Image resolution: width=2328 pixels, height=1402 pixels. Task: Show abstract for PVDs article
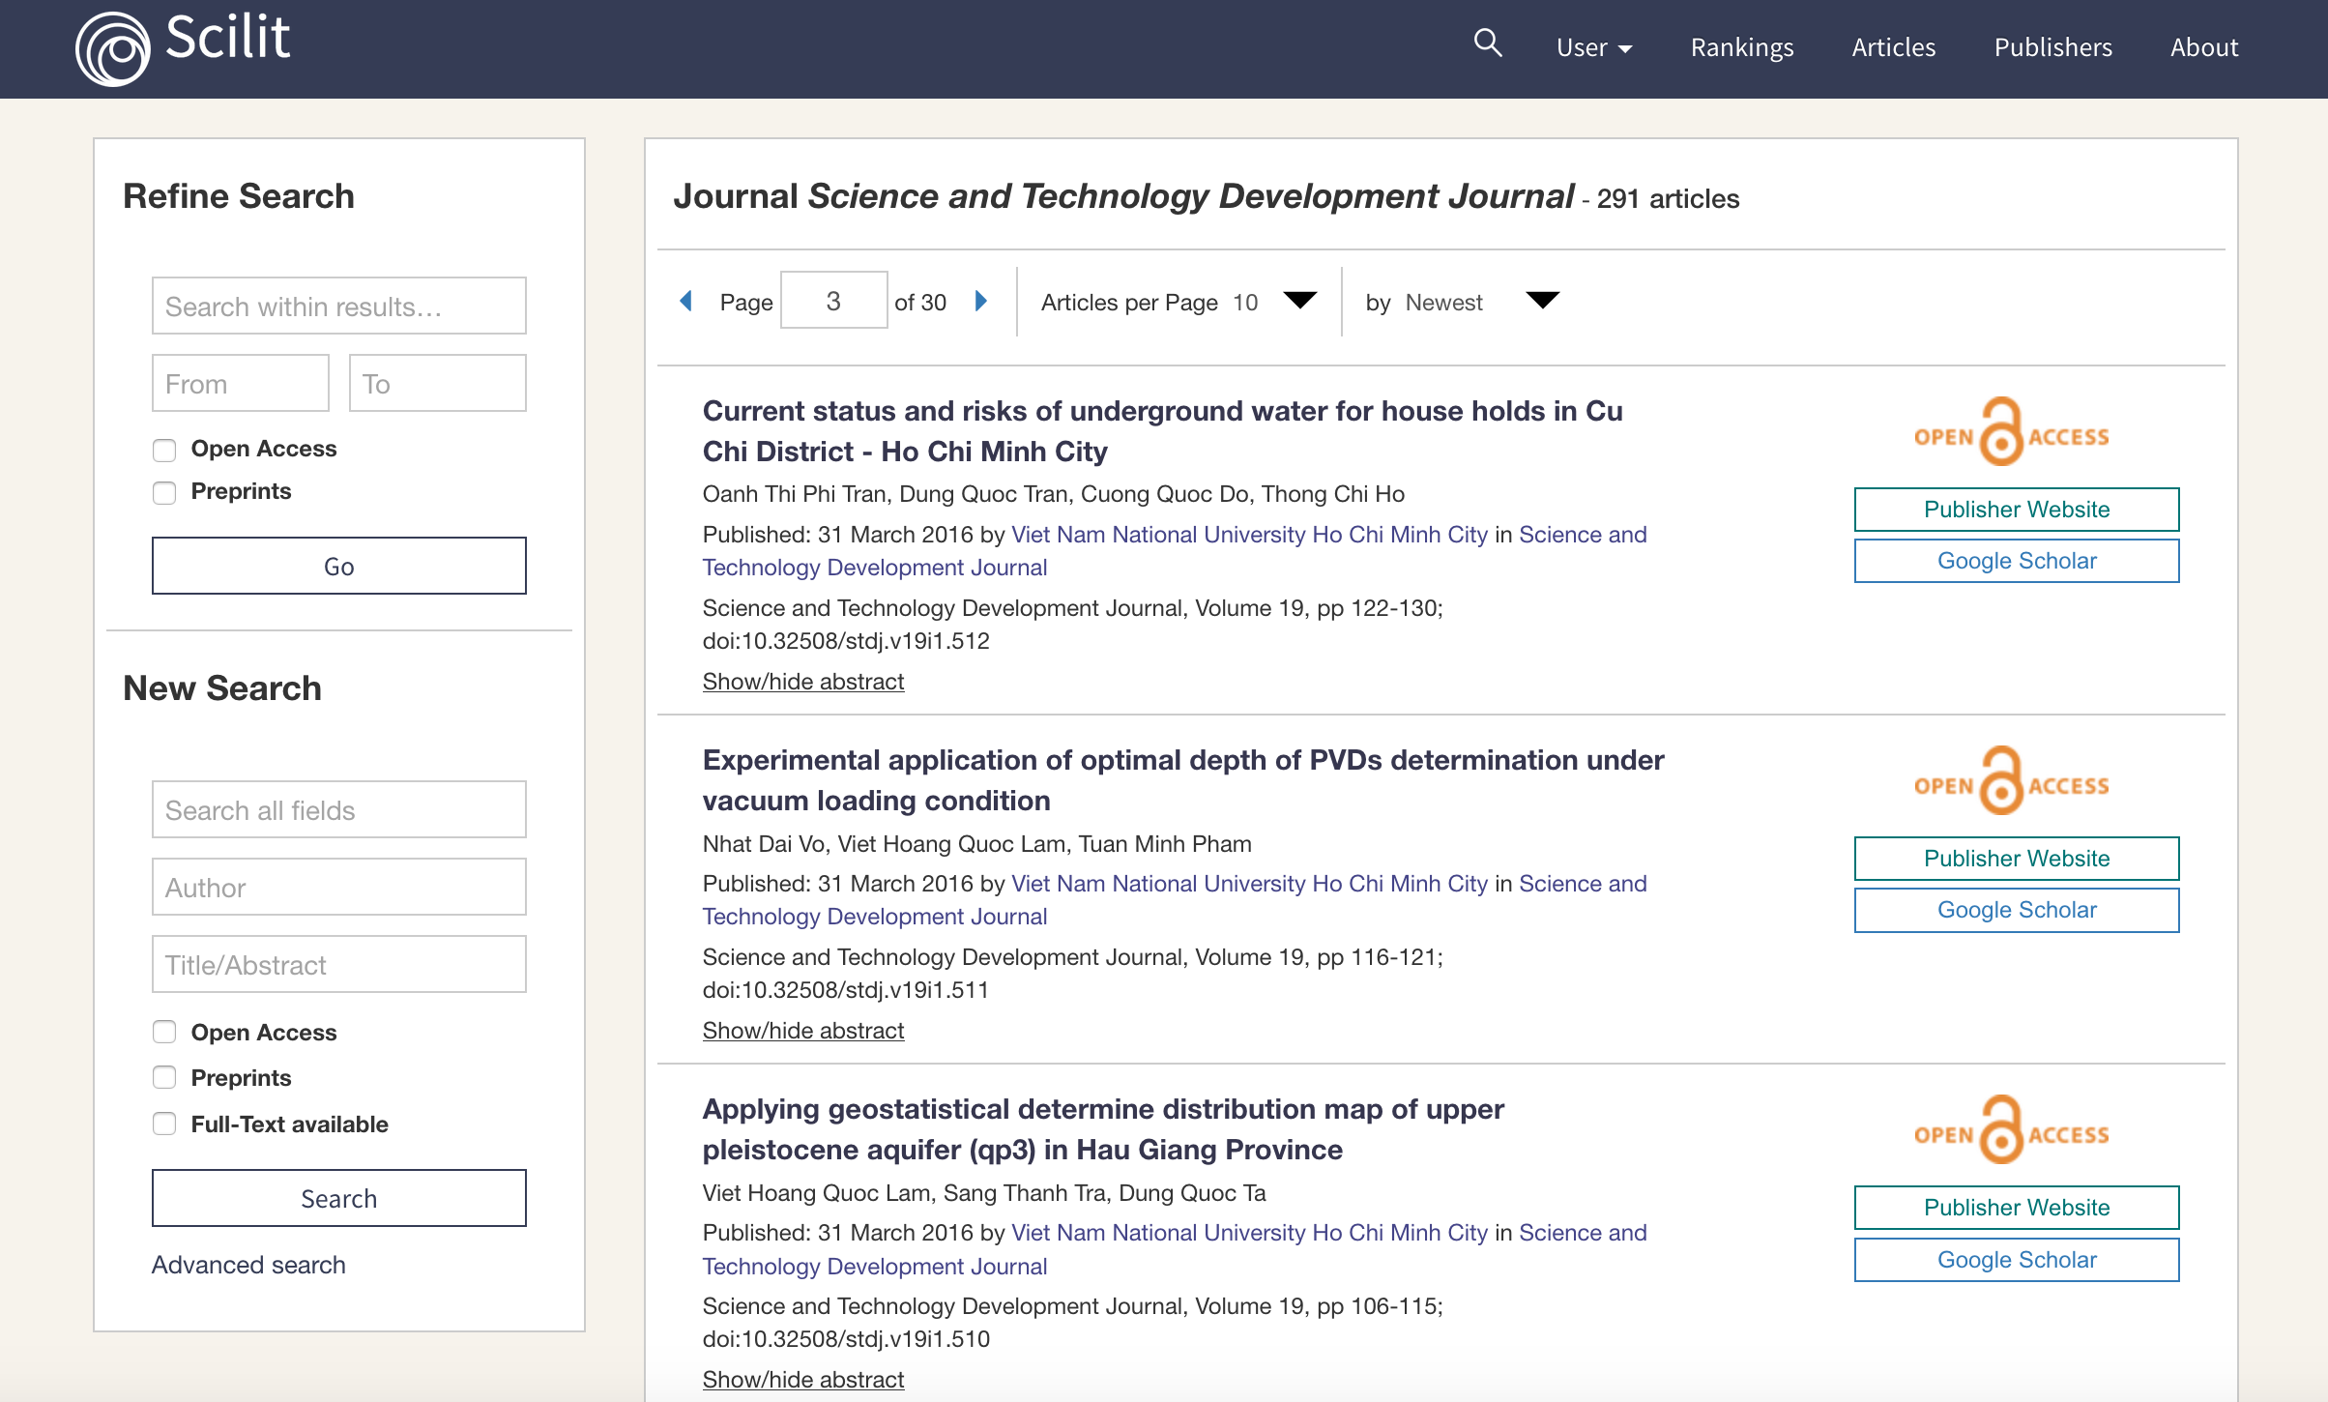click(x=803, y=1031)
